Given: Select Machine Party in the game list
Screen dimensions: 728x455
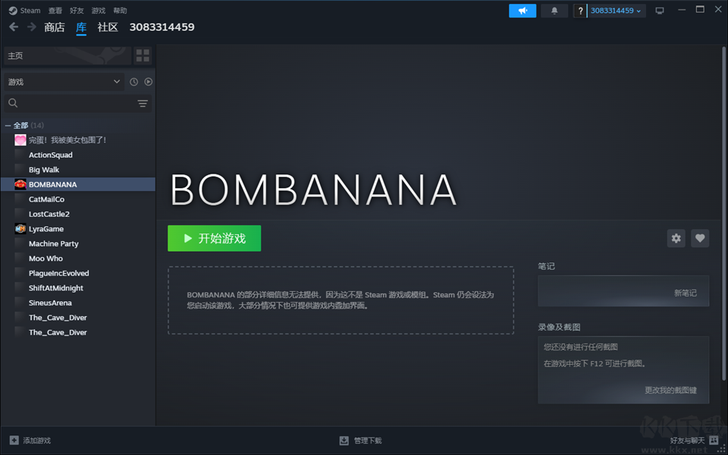Looking at the screenshot, I should coord(53,243).
